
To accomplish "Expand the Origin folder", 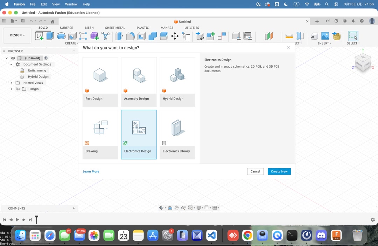I will (x=11, y=89).
